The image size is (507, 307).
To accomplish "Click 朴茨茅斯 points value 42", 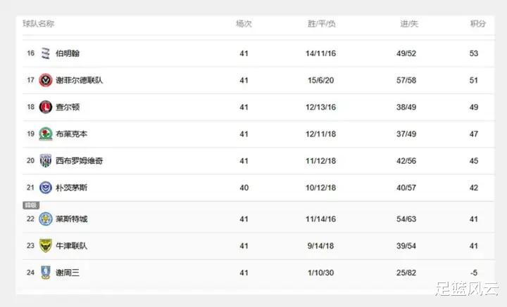I will click(x=474, y=188).
